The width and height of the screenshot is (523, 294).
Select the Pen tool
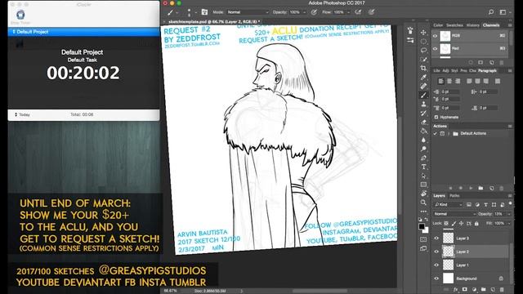coord(423,158)
